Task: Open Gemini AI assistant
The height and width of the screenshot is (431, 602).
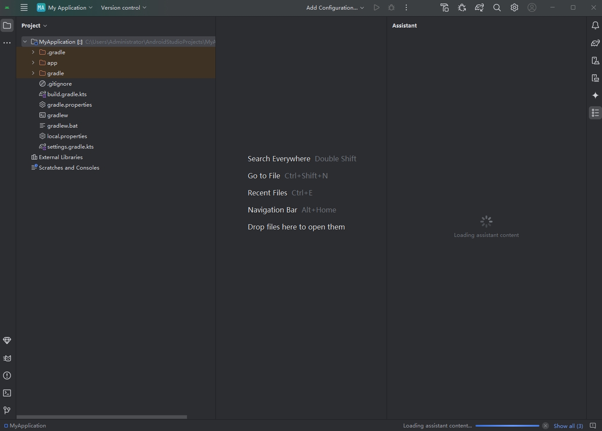Action: (596, 95)
